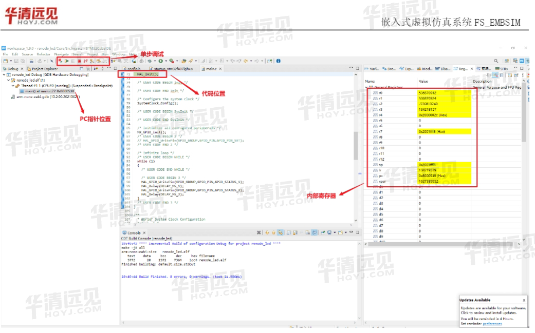Collapse the renode_led Debug launch node
535x333 pixels.
(4, 74)
